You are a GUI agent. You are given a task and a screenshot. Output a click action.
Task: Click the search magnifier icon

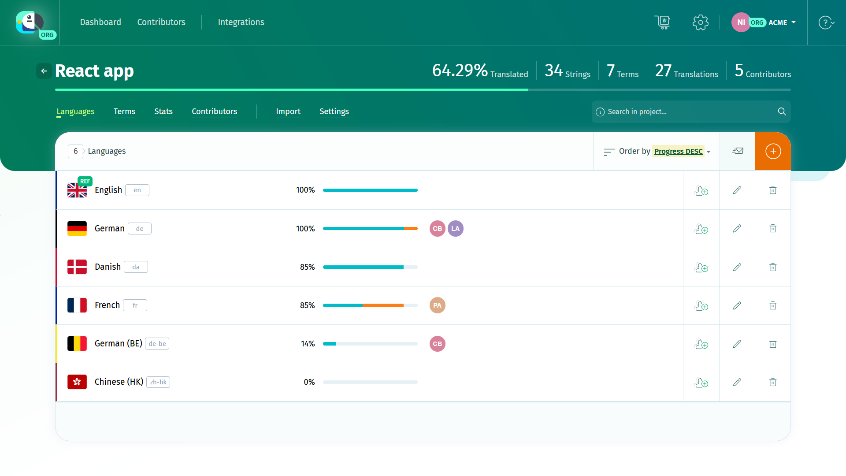pos(782,112)
